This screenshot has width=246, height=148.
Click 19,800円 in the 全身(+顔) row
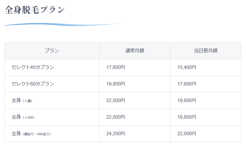click(187, 100)
